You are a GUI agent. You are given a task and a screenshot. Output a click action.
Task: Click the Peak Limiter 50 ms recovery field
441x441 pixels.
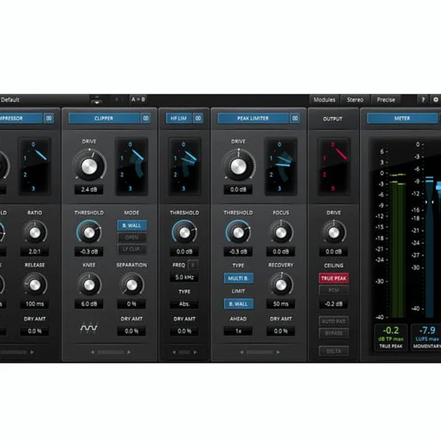[x=281, y=304]
